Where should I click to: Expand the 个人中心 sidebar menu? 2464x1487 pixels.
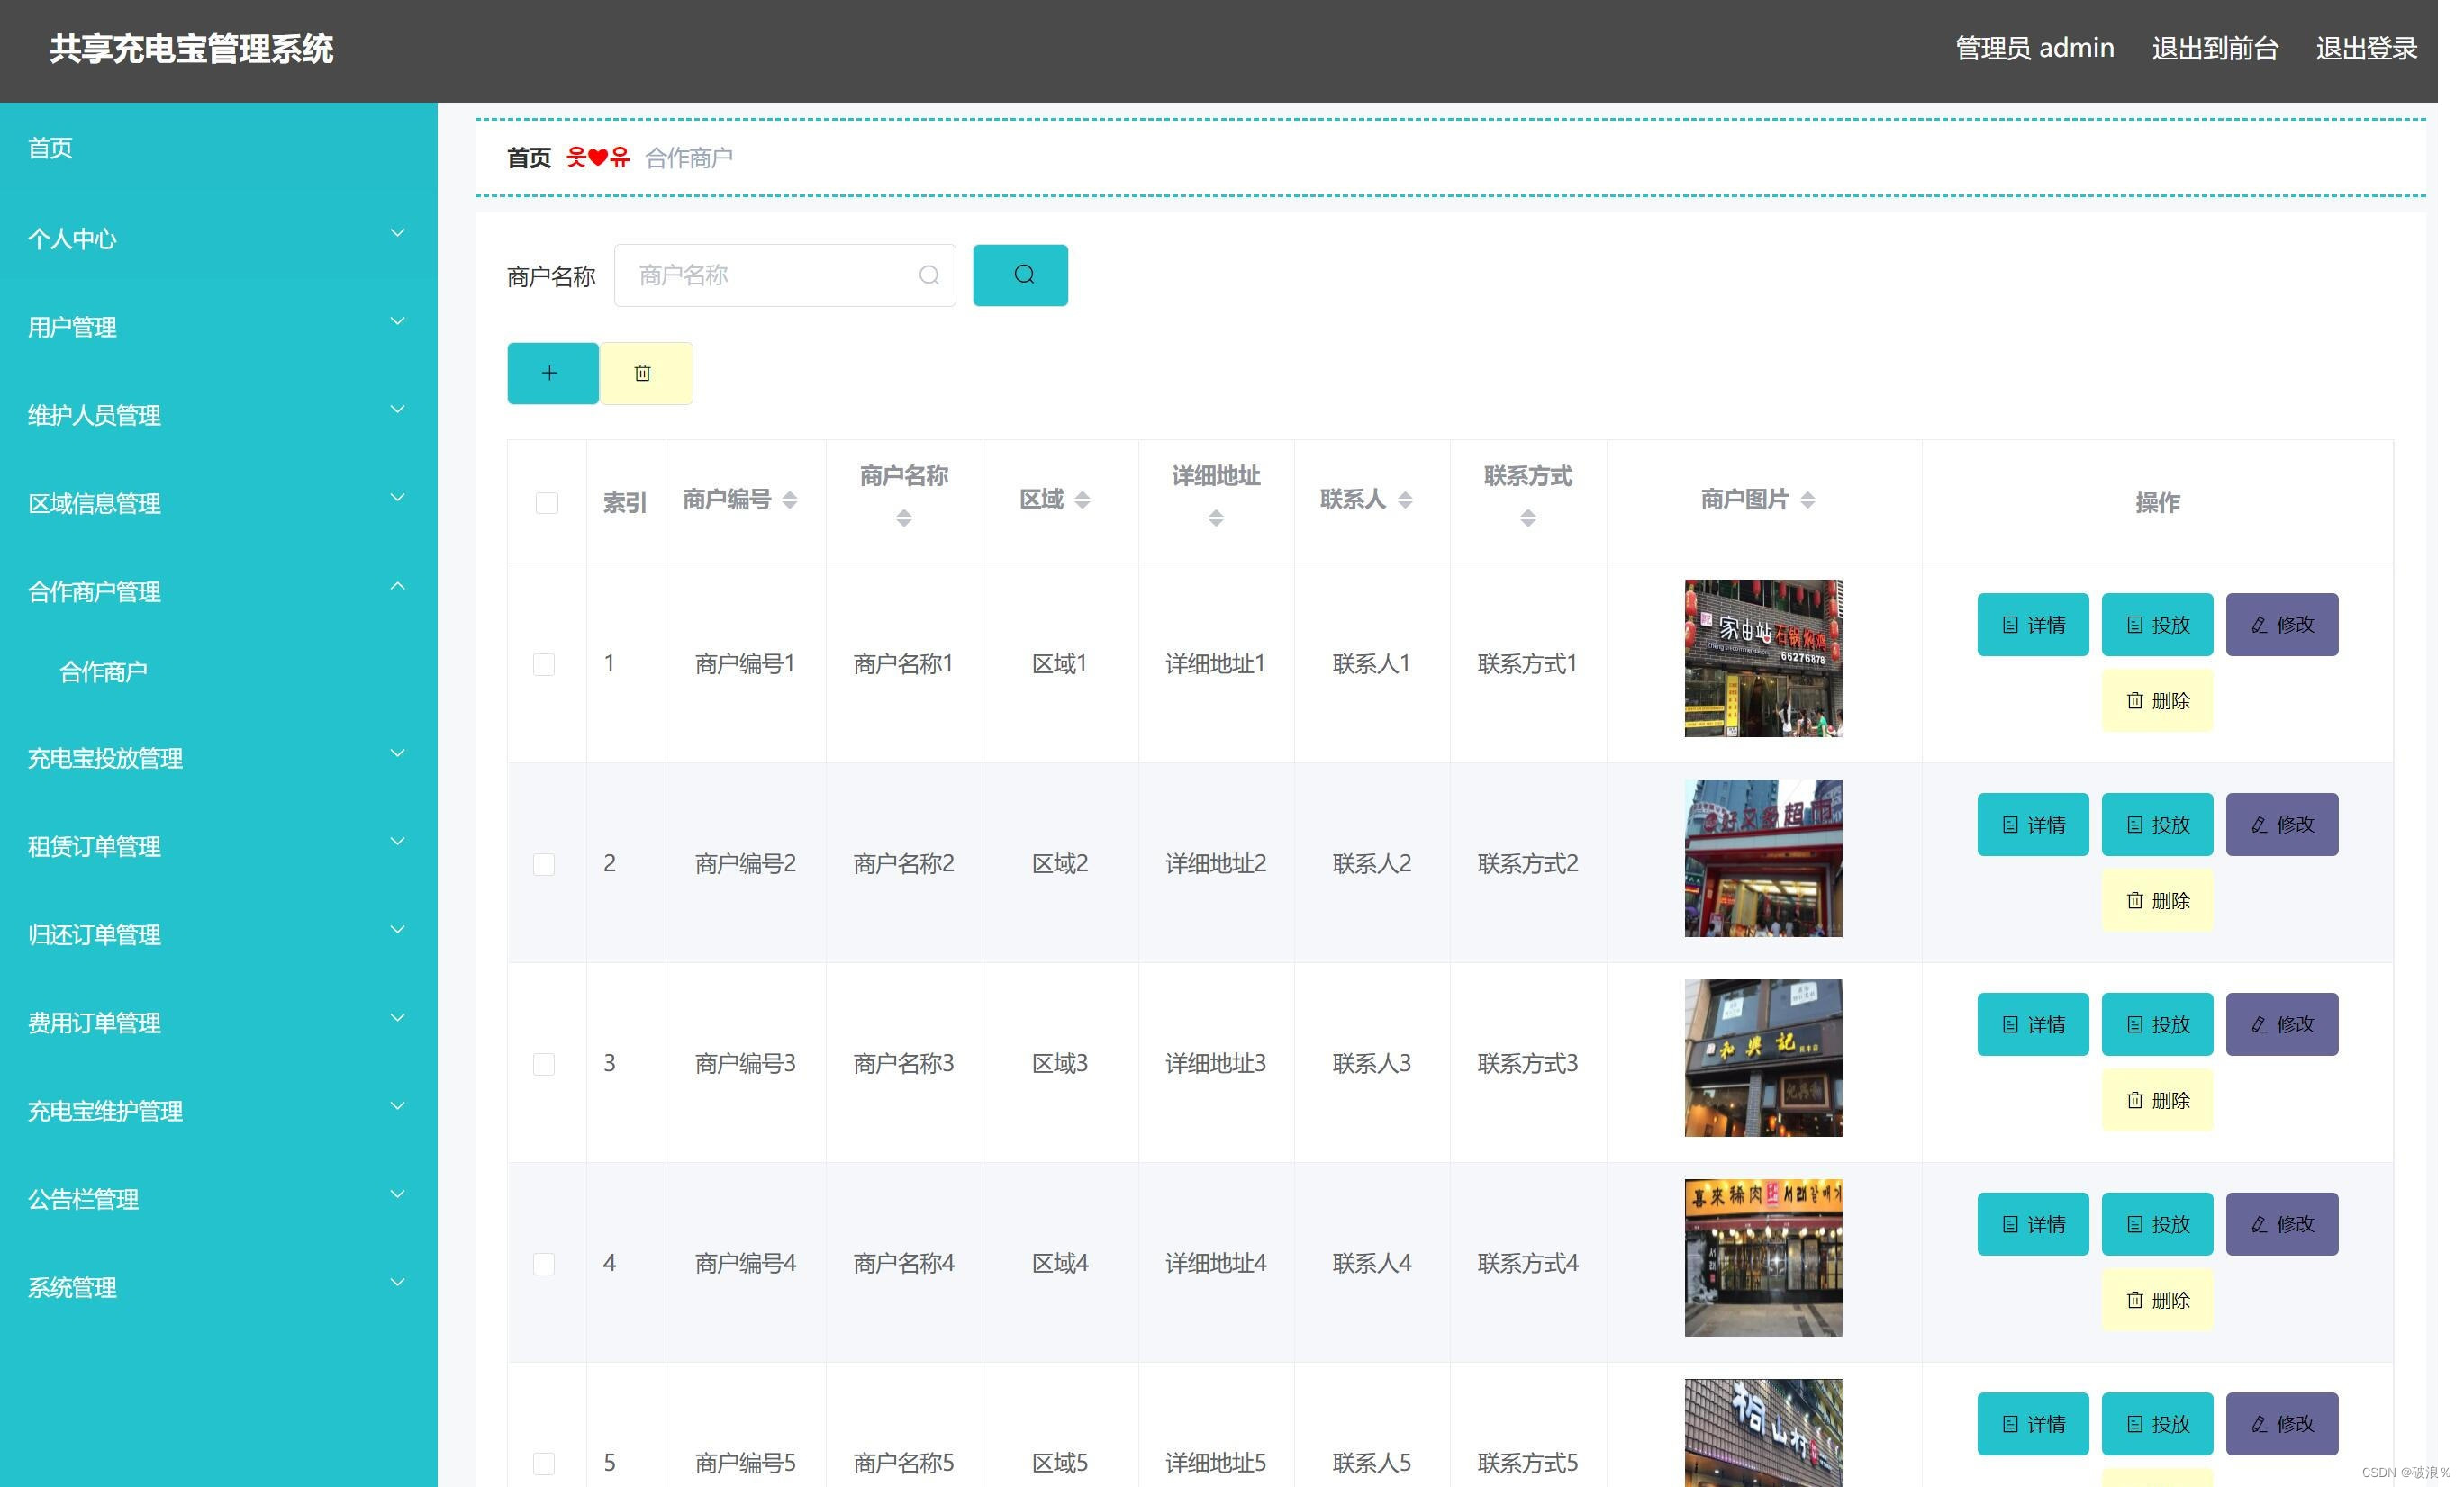218,238
